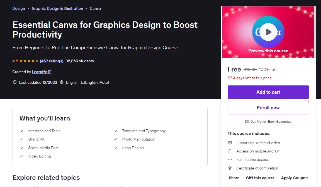Click the course title heading
The image size is (321, 187).
(105, 29)
